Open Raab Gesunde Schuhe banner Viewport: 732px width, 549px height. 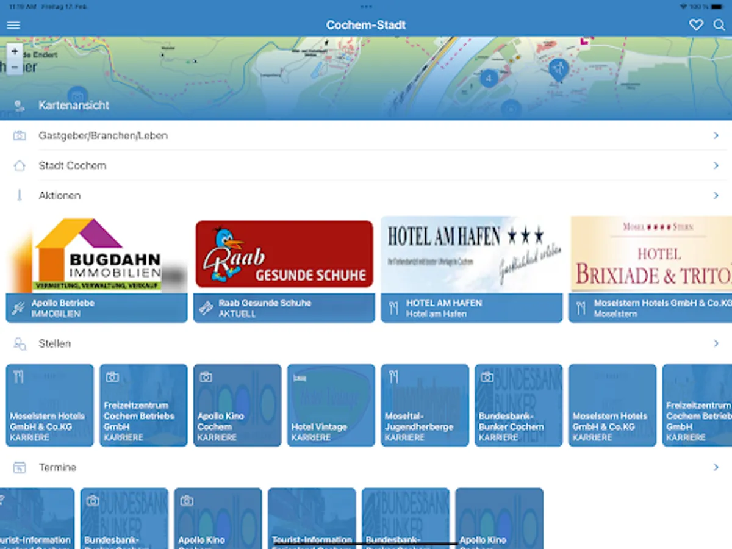(x=284, y=254)
